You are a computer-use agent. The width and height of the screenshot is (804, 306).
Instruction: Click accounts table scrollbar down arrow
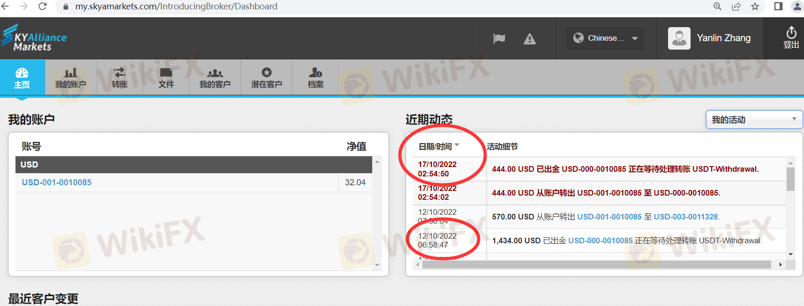click(x=377, y=265)
